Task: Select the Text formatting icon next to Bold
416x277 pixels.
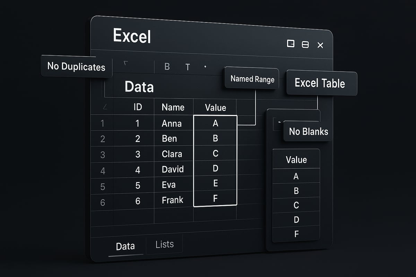Action: [188, 67]
